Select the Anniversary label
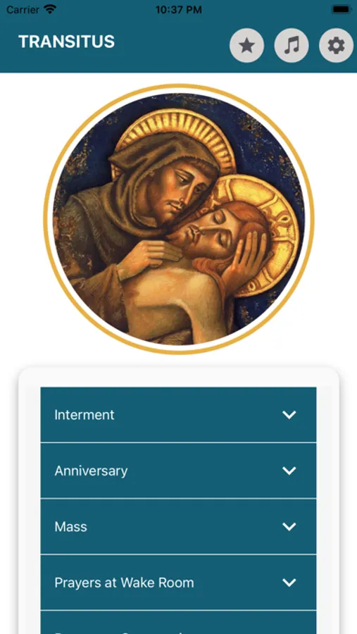 pos(91,471)
